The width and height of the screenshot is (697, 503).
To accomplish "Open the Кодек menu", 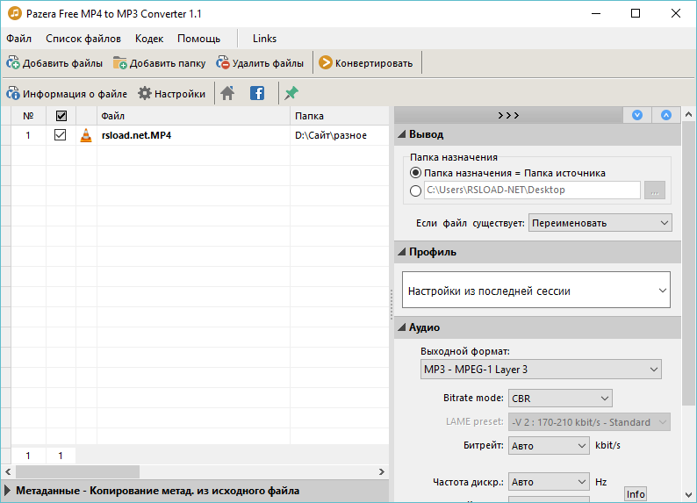I will [x=149, y=39].
